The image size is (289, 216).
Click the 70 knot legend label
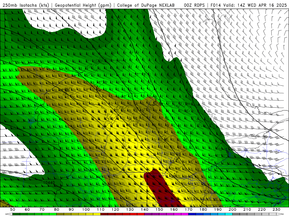(42, 210)
